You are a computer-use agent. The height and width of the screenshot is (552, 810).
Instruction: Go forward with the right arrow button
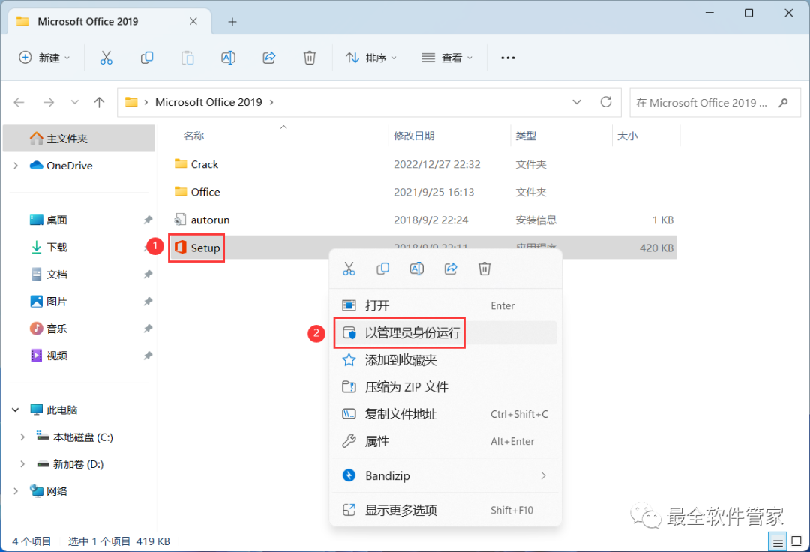coord(49,102)
